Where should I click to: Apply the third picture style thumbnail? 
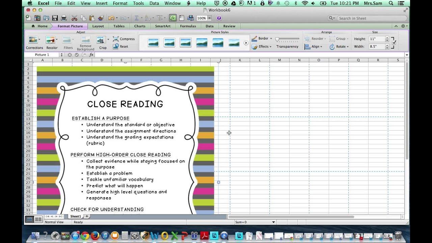coord(186,43)
